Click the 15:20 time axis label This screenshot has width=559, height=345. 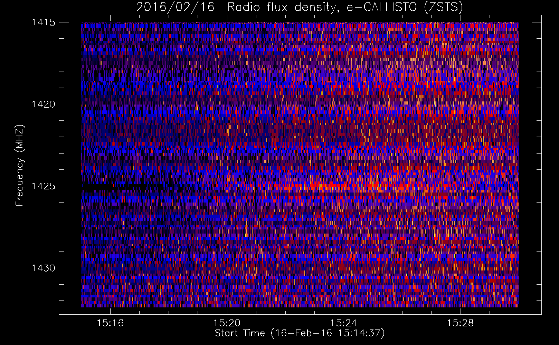click(227, 323)
